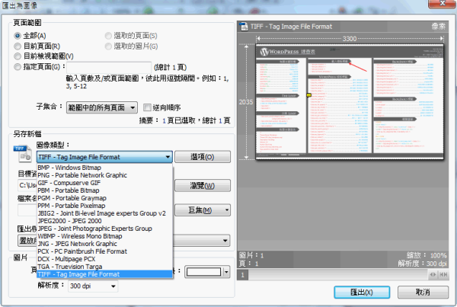Image resolution: width=457 pixels, height=307 pixels.
Task: Click the 摘要 summary text line
Action: tap(185, 120)
